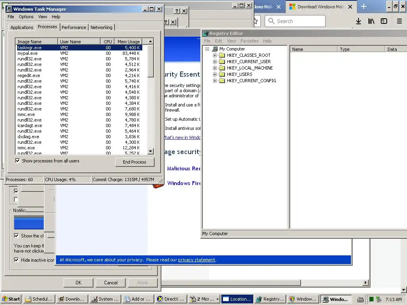Expand HKEY_USERS tree node
This screenshot has width=407, height=305.
pyautogui.click(x=215, y=74)
